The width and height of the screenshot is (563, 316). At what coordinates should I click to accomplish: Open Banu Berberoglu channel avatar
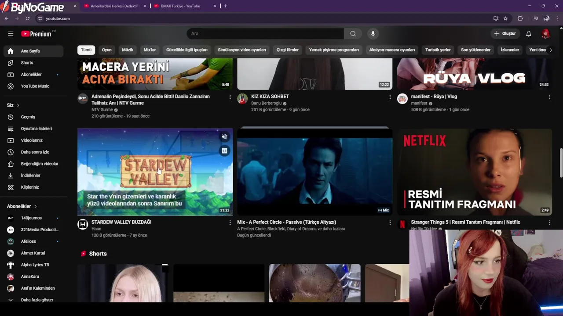242,99
